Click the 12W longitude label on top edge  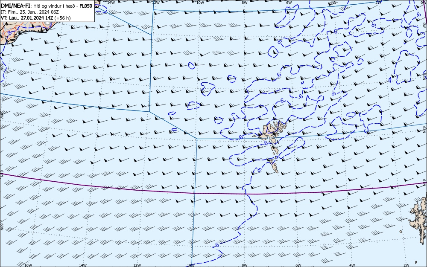click(155, 2)
